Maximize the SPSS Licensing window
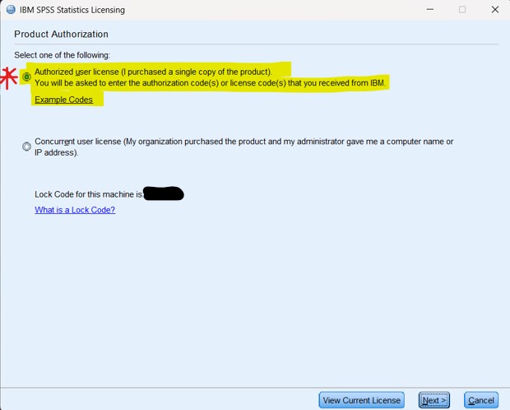The height and width of the screenshot is (410, 510). click(461, 10)
